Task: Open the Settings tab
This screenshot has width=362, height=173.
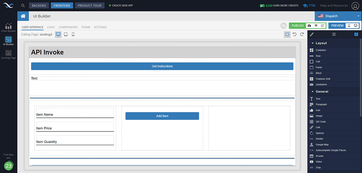Action: 100,27
